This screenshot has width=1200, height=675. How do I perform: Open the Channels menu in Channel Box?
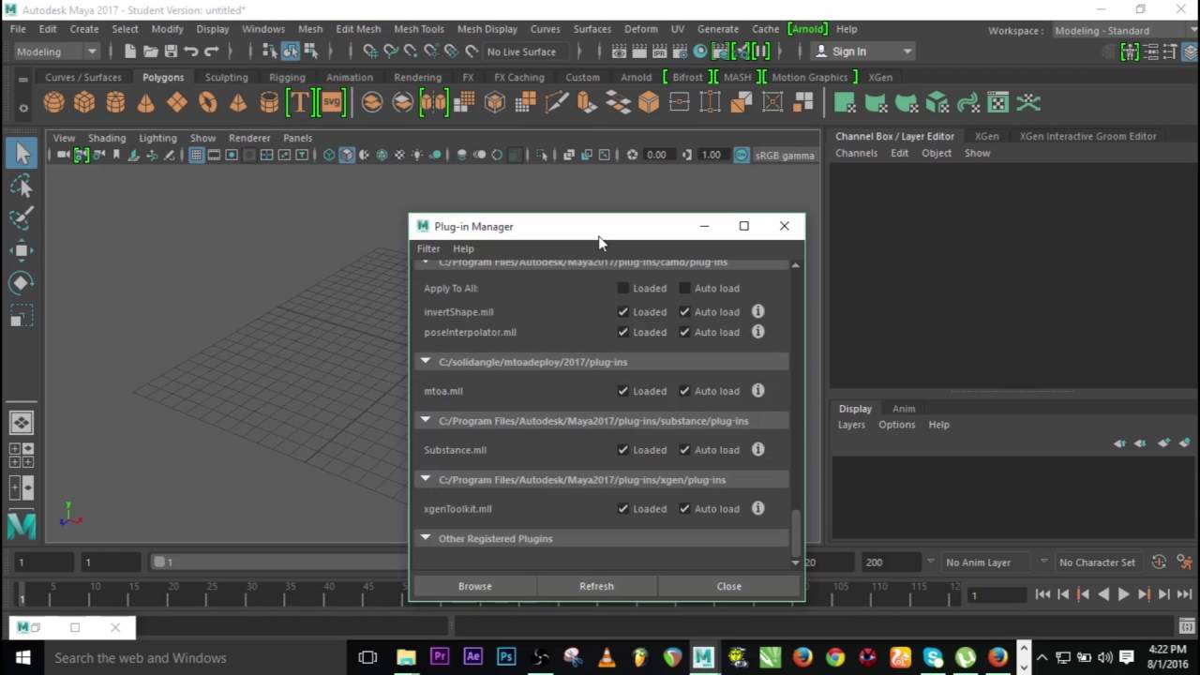tap(856, 153)
